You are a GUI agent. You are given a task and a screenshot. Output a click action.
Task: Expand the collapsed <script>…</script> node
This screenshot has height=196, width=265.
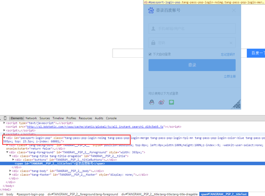[4, 130]
